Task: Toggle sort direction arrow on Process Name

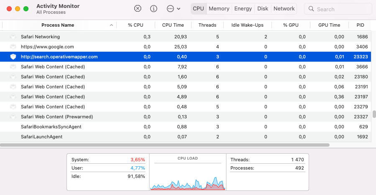Action: 111,25
